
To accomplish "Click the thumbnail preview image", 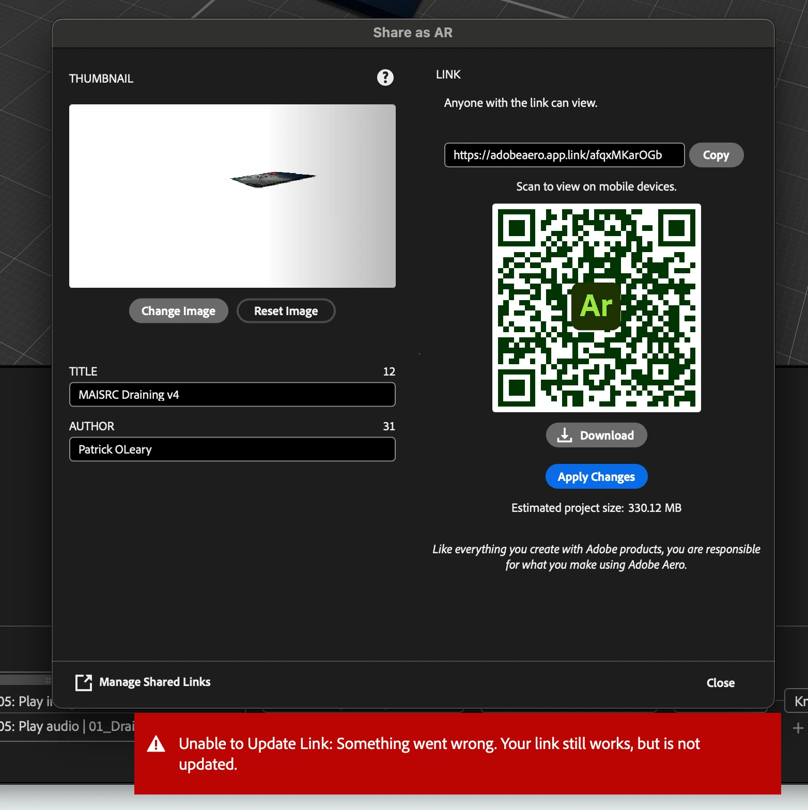I will pos(232,196).
